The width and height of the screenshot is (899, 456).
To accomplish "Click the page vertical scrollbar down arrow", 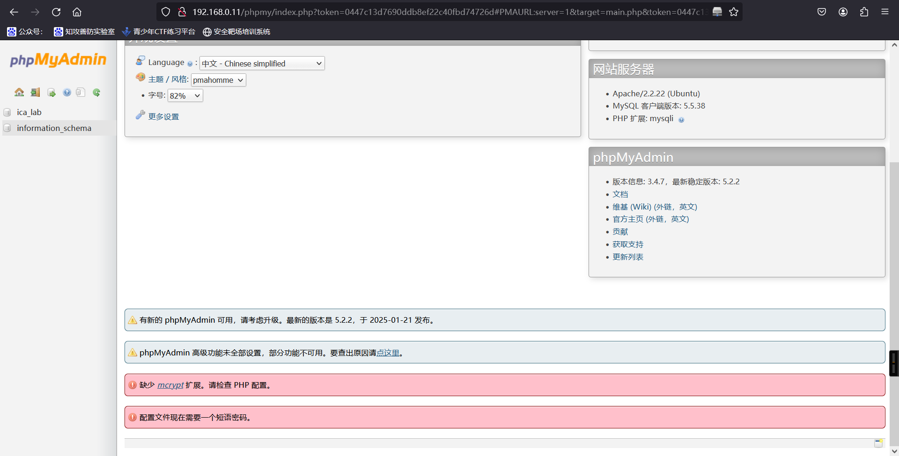I will pyautogui.click(x=894, y=451).
